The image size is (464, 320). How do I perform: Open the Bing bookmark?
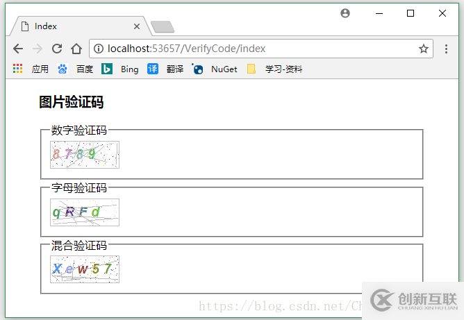point(121,69)
